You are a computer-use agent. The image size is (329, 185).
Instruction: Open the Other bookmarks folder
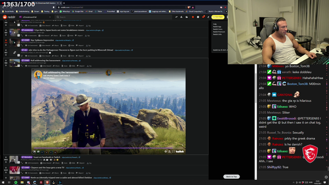176,11
